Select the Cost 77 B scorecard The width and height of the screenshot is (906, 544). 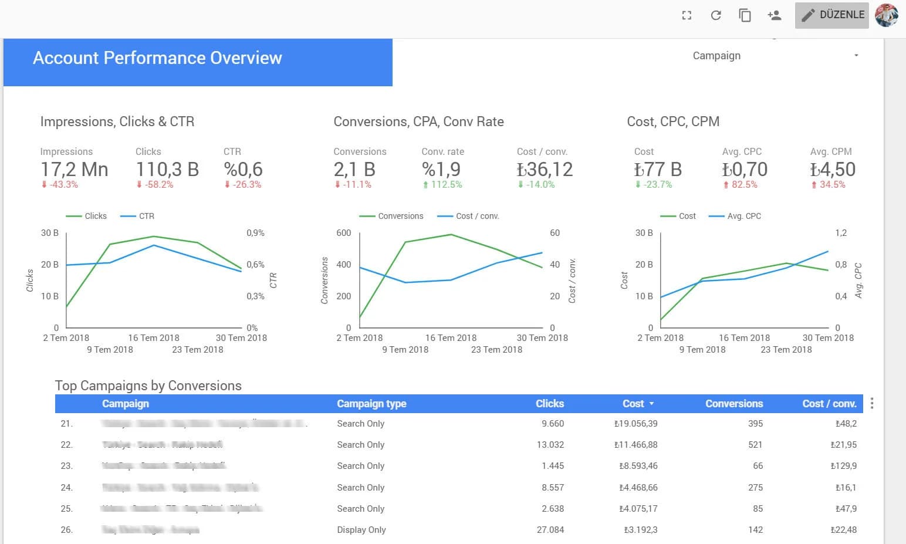click(x=658, y=168)
